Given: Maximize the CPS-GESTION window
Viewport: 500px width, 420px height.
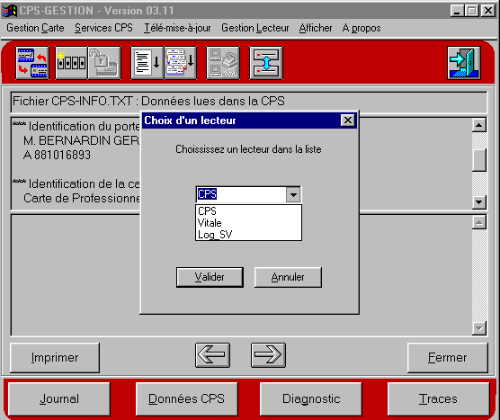Looking at the screenshot, I should (472, 11).
